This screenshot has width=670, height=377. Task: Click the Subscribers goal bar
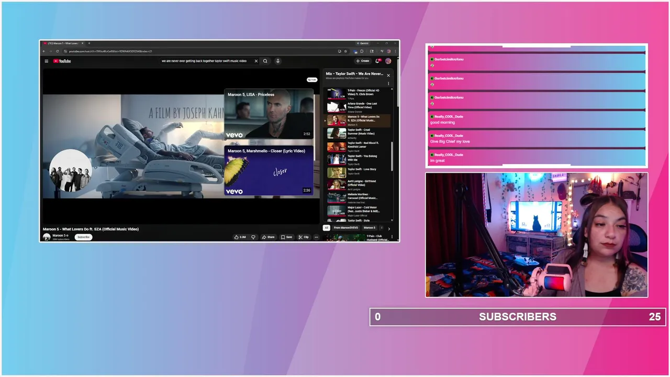(518, 317)
